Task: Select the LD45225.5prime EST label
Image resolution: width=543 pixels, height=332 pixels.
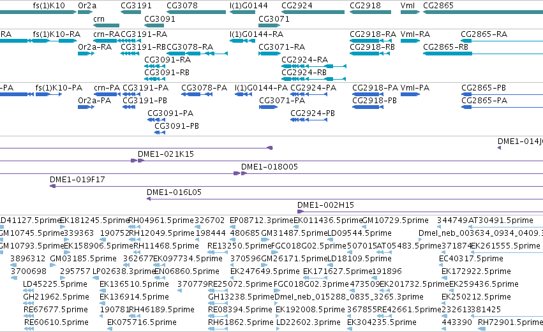Action: tap(55, 284)
